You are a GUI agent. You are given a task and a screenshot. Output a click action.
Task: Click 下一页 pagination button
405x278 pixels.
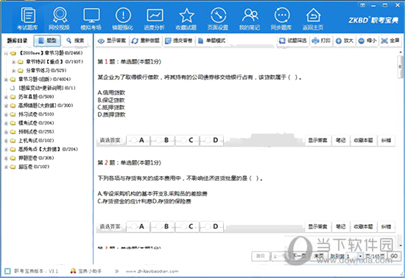point(299,256)
